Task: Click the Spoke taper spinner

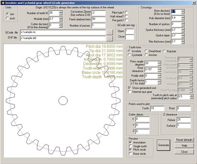Action: coord(183,36)
